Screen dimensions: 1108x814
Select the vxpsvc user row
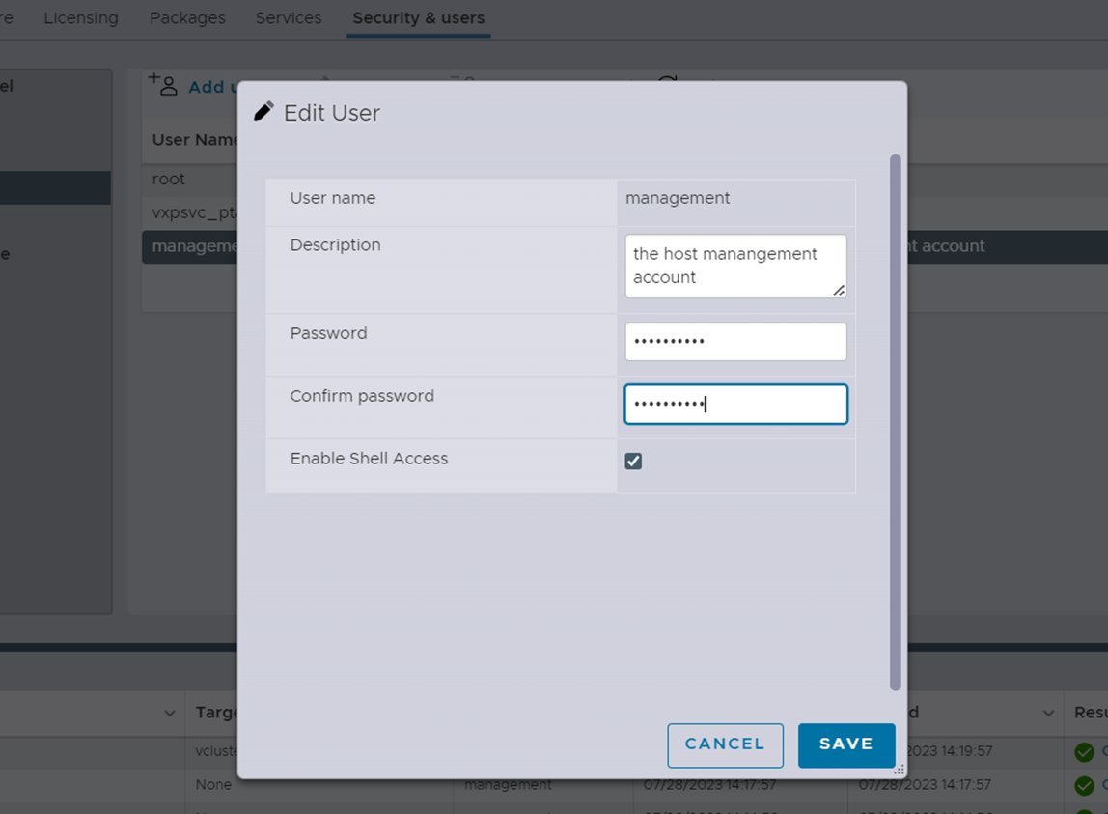(x=189, y=212)
